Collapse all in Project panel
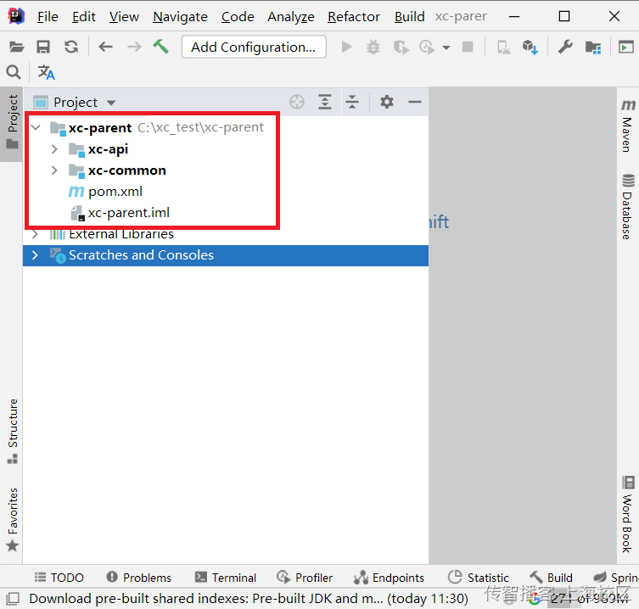639x609 pixels. click(x=352, y=102)
